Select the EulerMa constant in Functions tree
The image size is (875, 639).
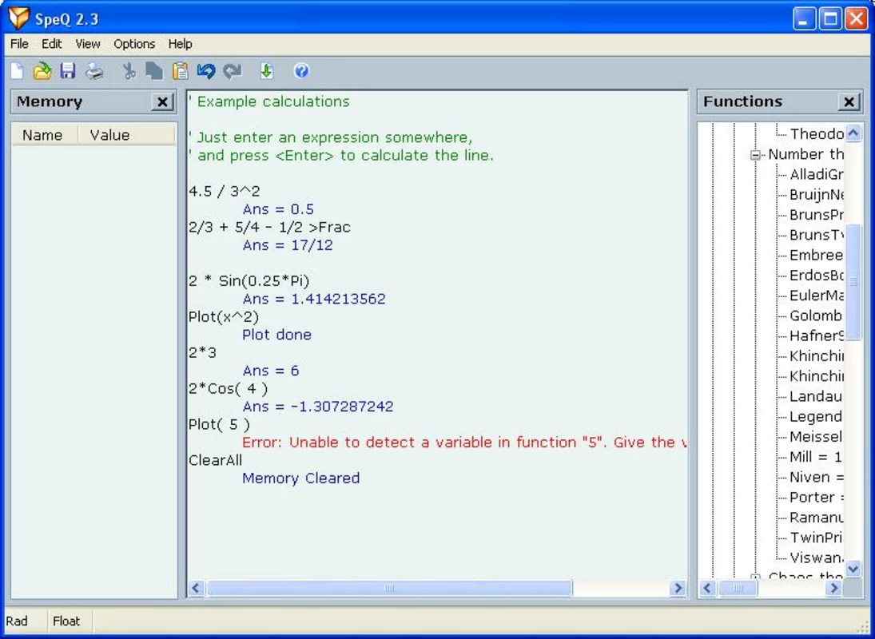817,296
